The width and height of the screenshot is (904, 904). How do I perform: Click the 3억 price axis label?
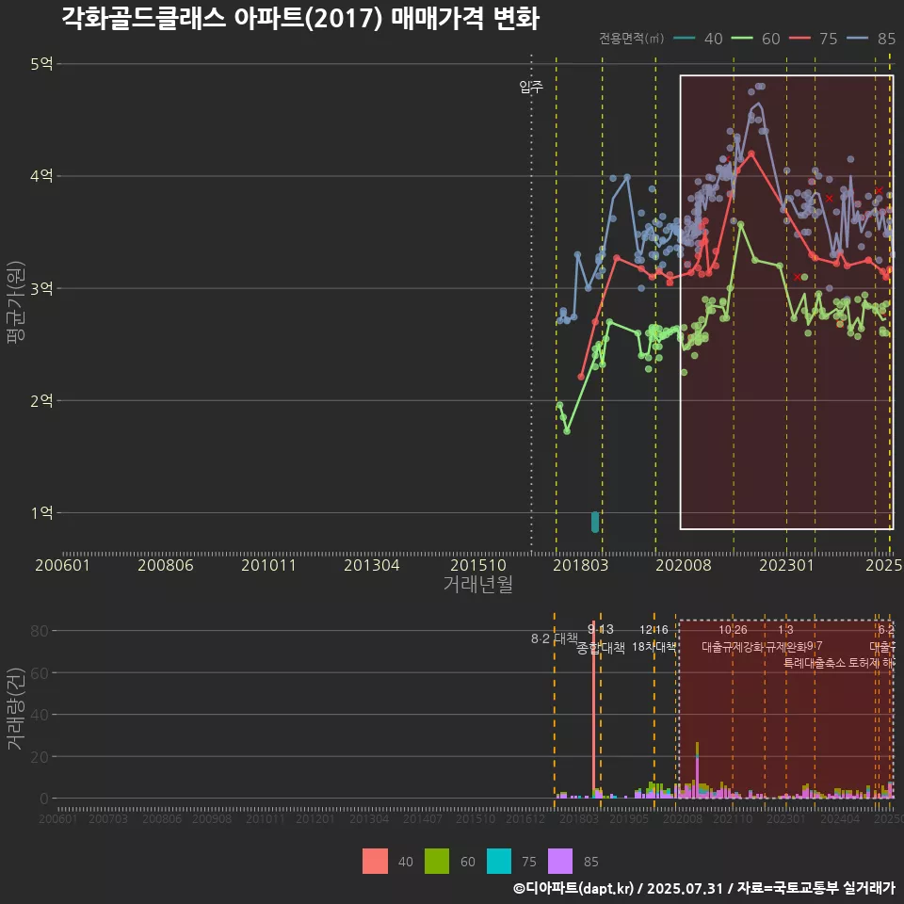click(x=42, y=288)
